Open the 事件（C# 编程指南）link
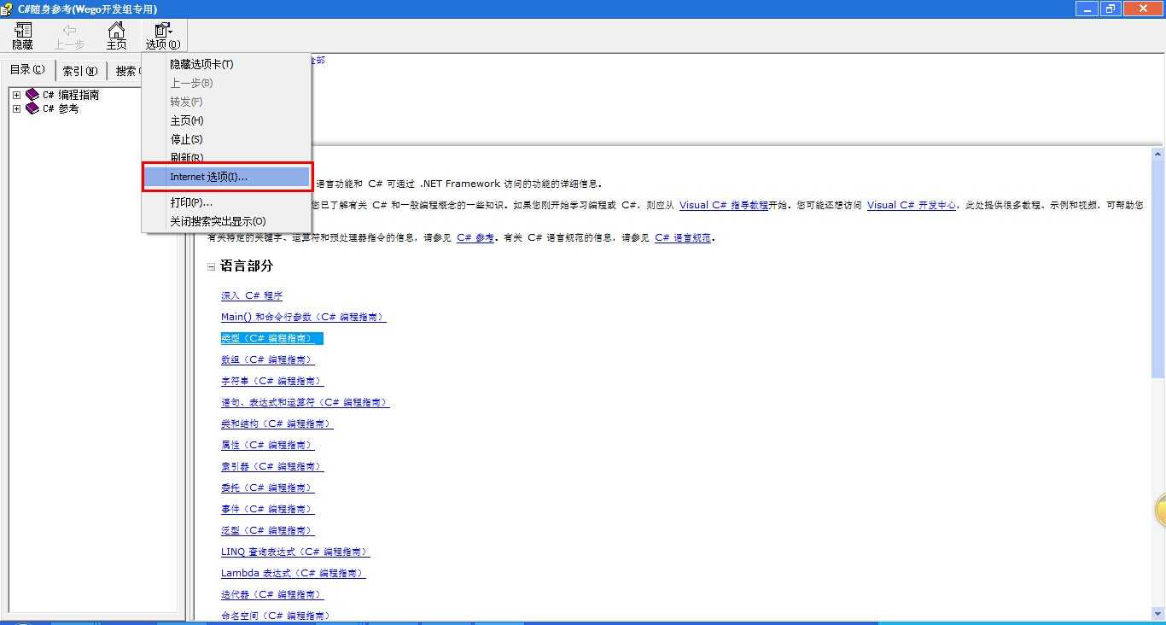Image resolution: width=1166 pixels, height=625 pixels. coord(267,509)
